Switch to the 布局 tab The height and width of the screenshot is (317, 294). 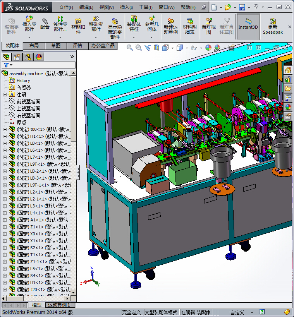coord(34,46)
